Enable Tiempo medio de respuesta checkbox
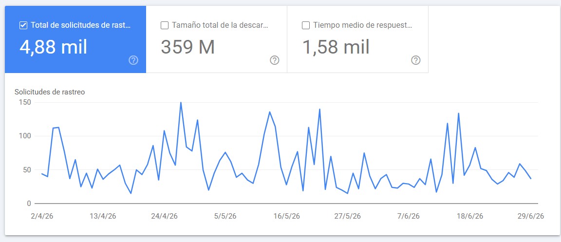Viewport: 561px width, 242px height. click(306, 25)
